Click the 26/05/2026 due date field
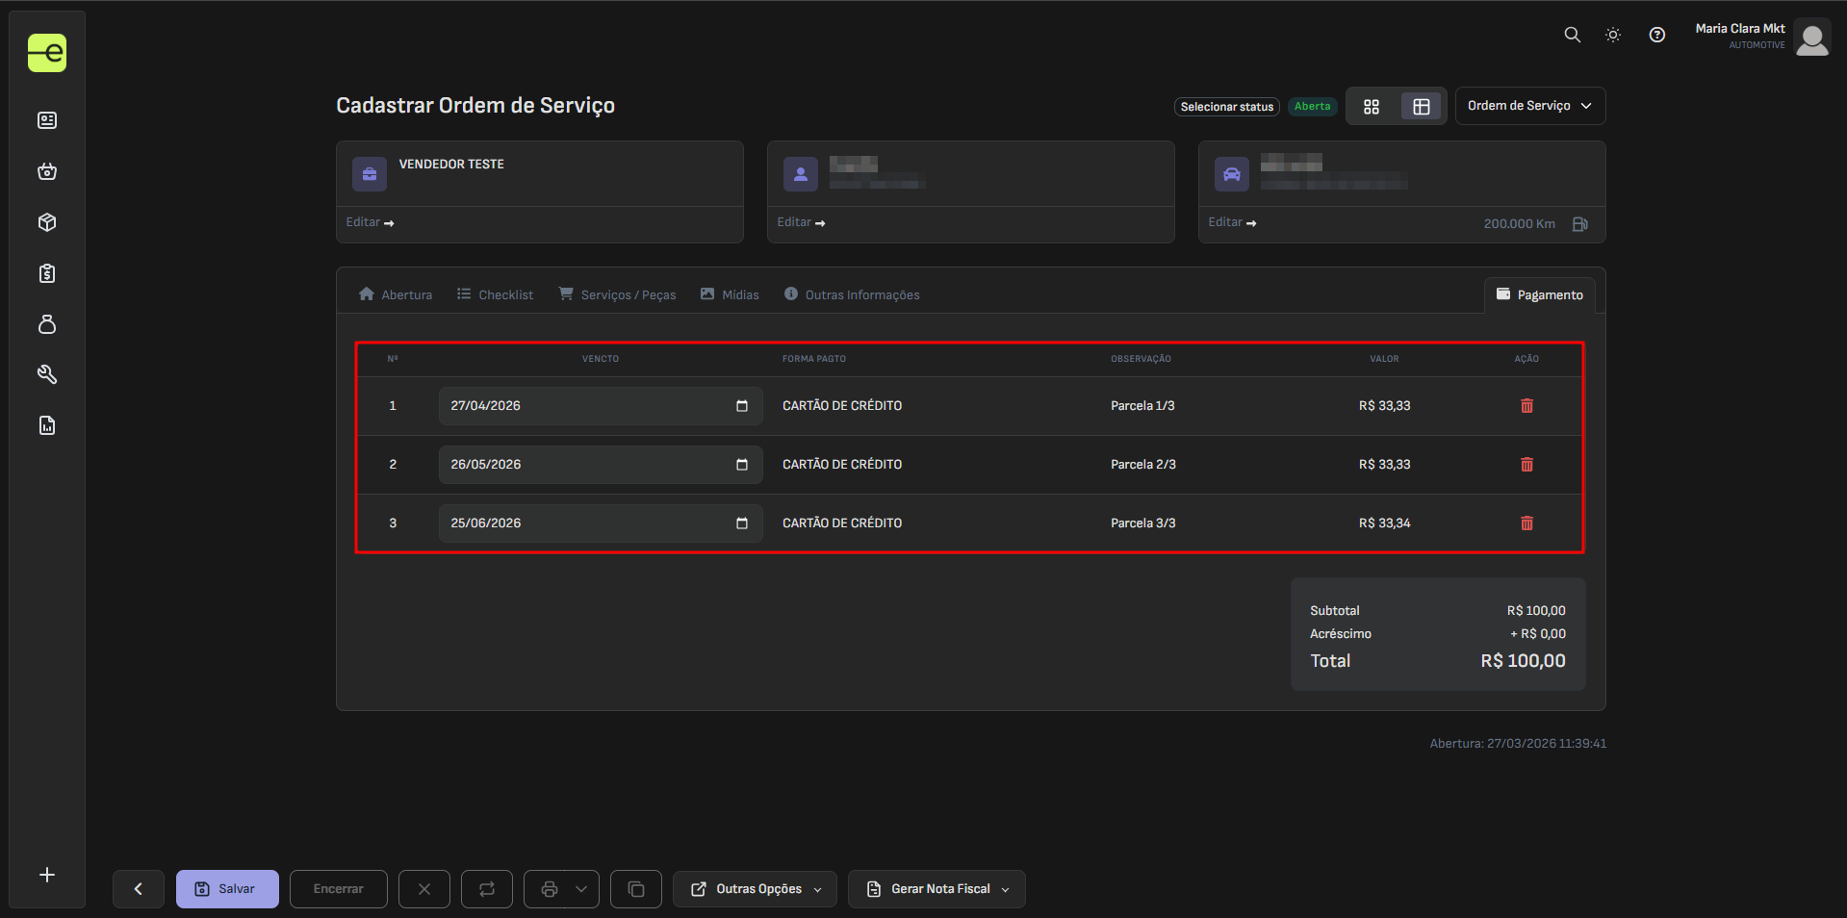Screen dimensions: 1847x918 [x=587, y=465]
